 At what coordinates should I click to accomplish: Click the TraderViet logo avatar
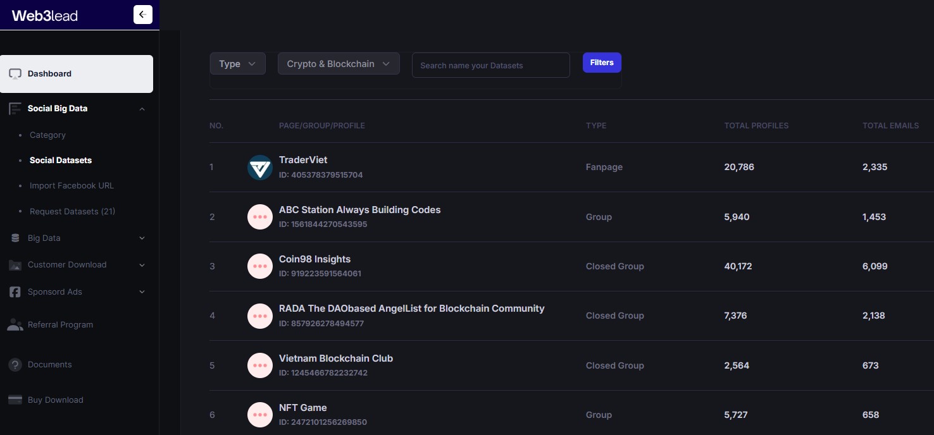[x=260, y=168]
